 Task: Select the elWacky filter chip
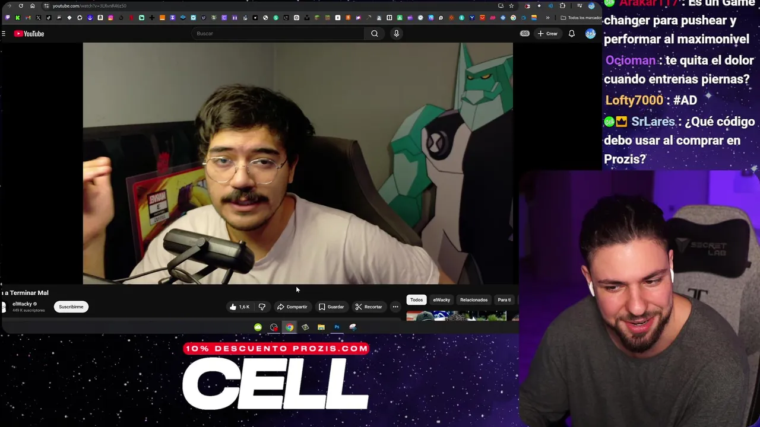[441, 299]
